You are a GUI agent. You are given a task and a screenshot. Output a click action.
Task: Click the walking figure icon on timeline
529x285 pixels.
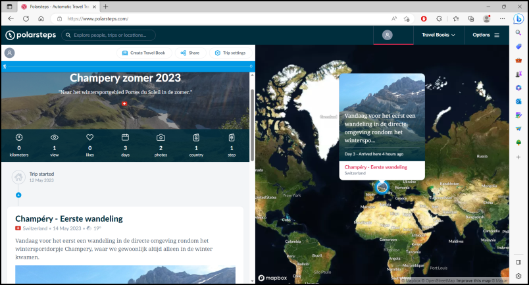(5, 66)
